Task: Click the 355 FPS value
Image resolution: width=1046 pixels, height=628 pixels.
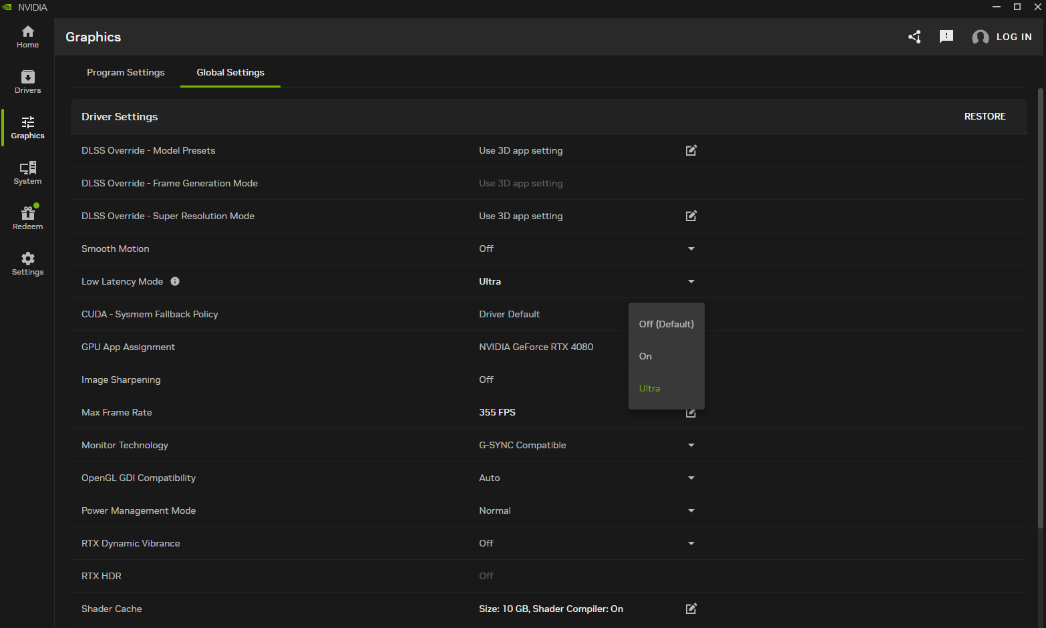Action: coord(497,412)
